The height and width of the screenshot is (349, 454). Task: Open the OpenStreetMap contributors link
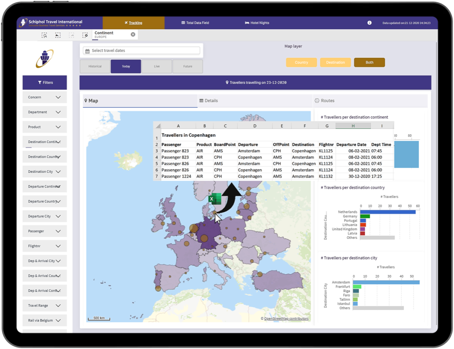[286, 318]
